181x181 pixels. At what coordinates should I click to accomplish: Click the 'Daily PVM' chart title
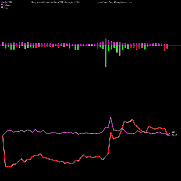coord(7,2)
